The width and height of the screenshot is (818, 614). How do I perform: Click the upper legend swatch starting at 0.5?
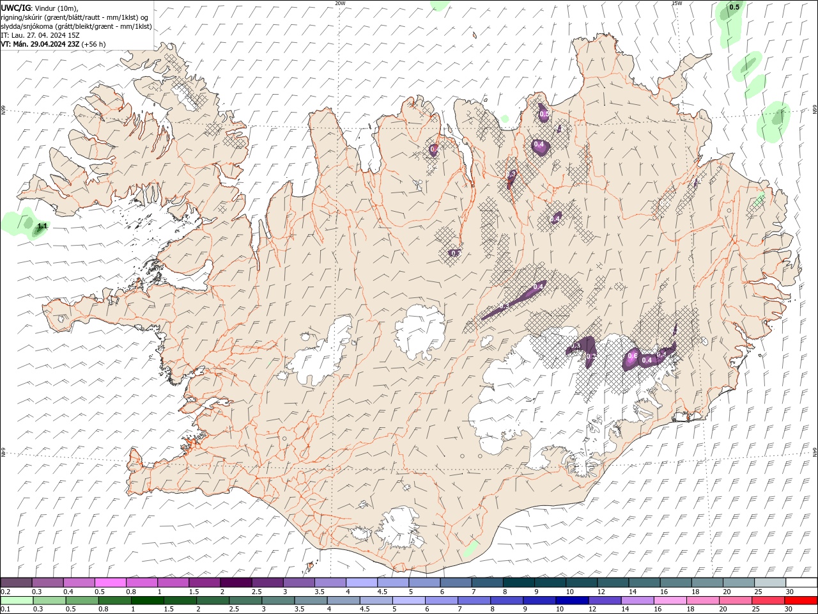click(x=111, y=583)
